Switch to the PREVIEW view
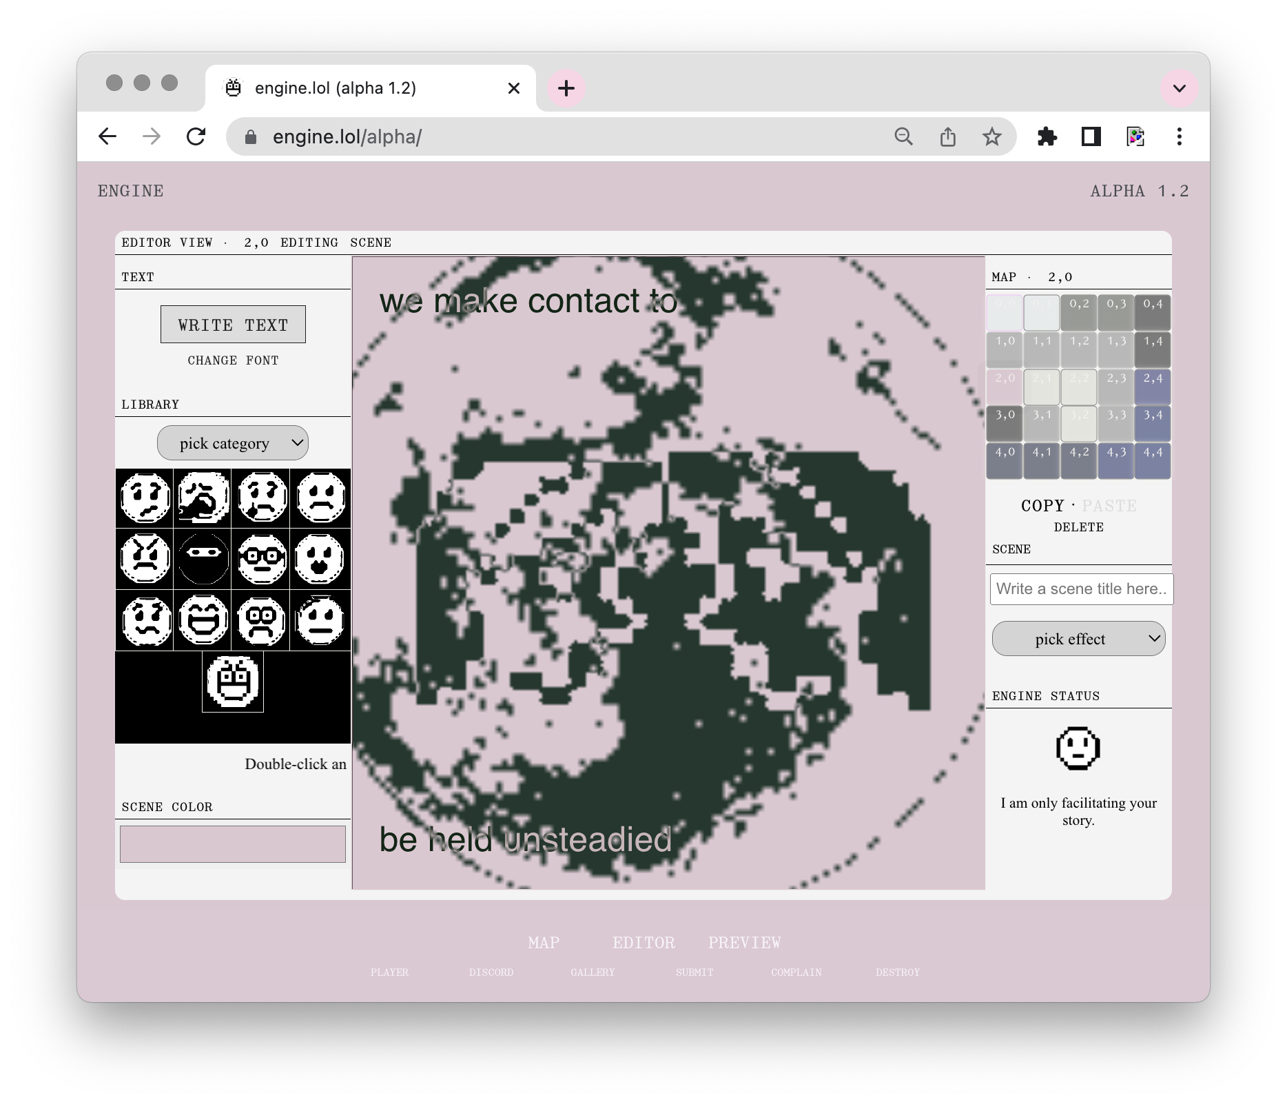This screenshot has width=1287, height=1104. click(x=744, y=942)
